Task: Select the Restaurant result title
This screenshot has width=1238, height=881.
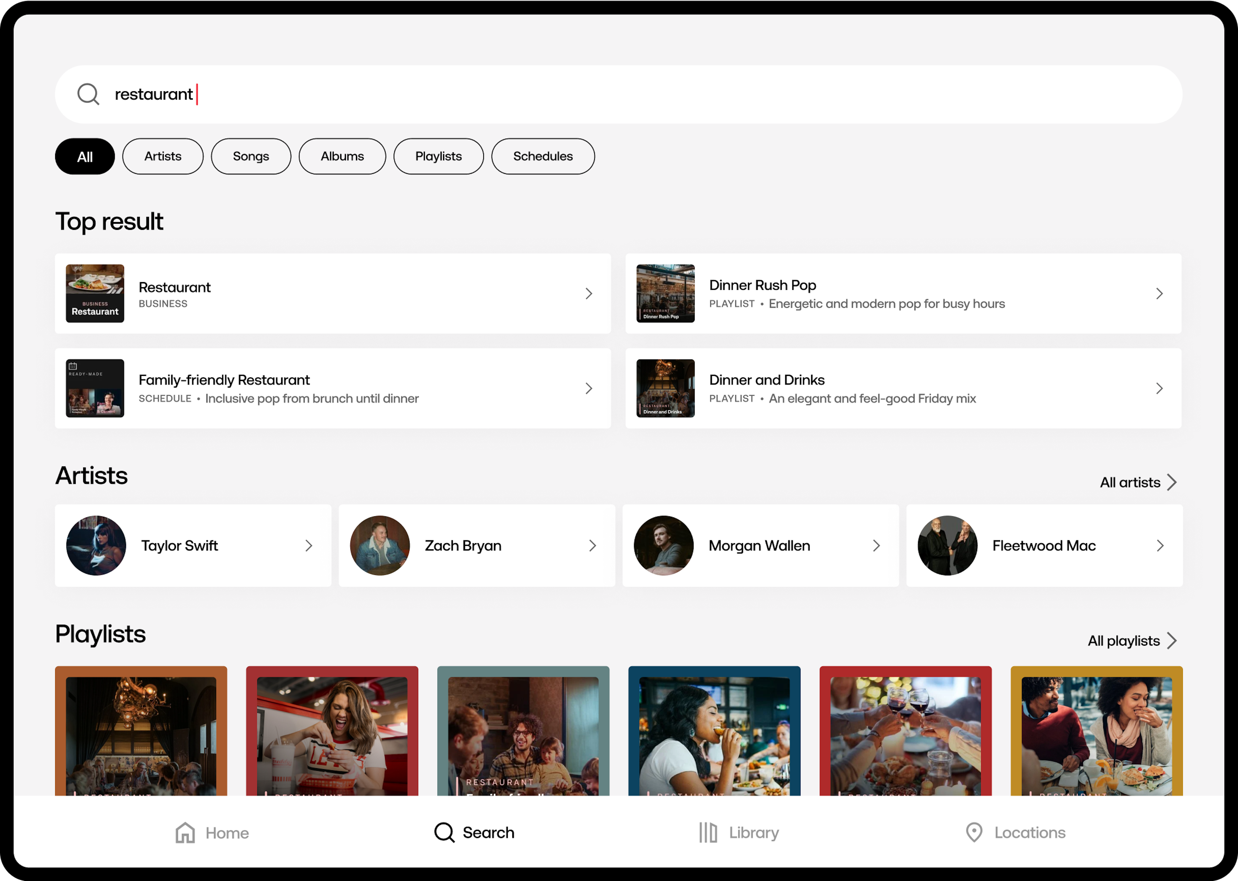Action: [175, 287]
